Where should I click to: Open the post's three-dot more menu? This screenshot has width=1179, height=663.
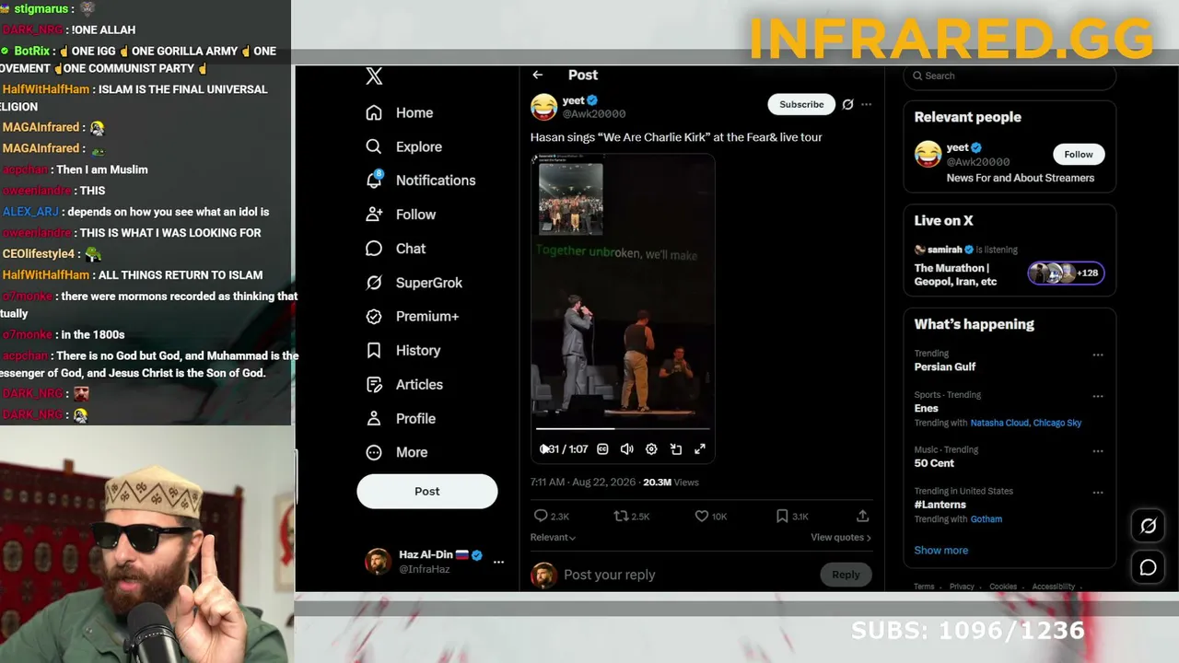pyautogui.click(x=866, y=105)
